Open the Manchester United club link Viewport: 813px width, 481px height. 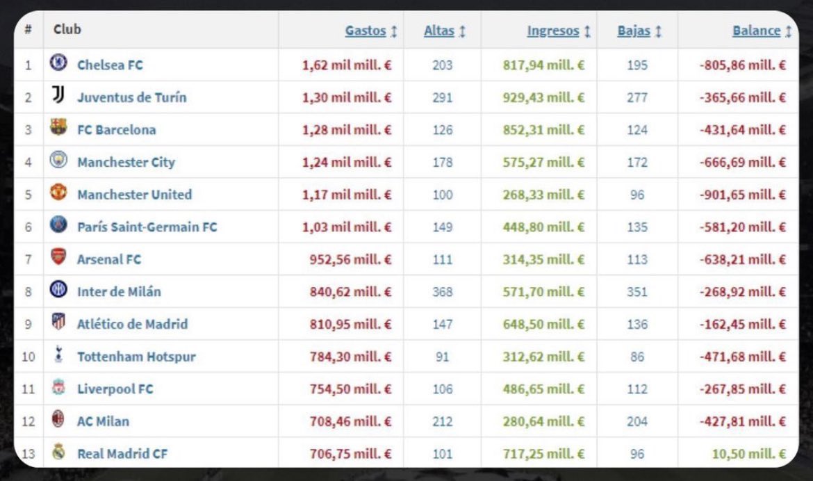point(134,195)
